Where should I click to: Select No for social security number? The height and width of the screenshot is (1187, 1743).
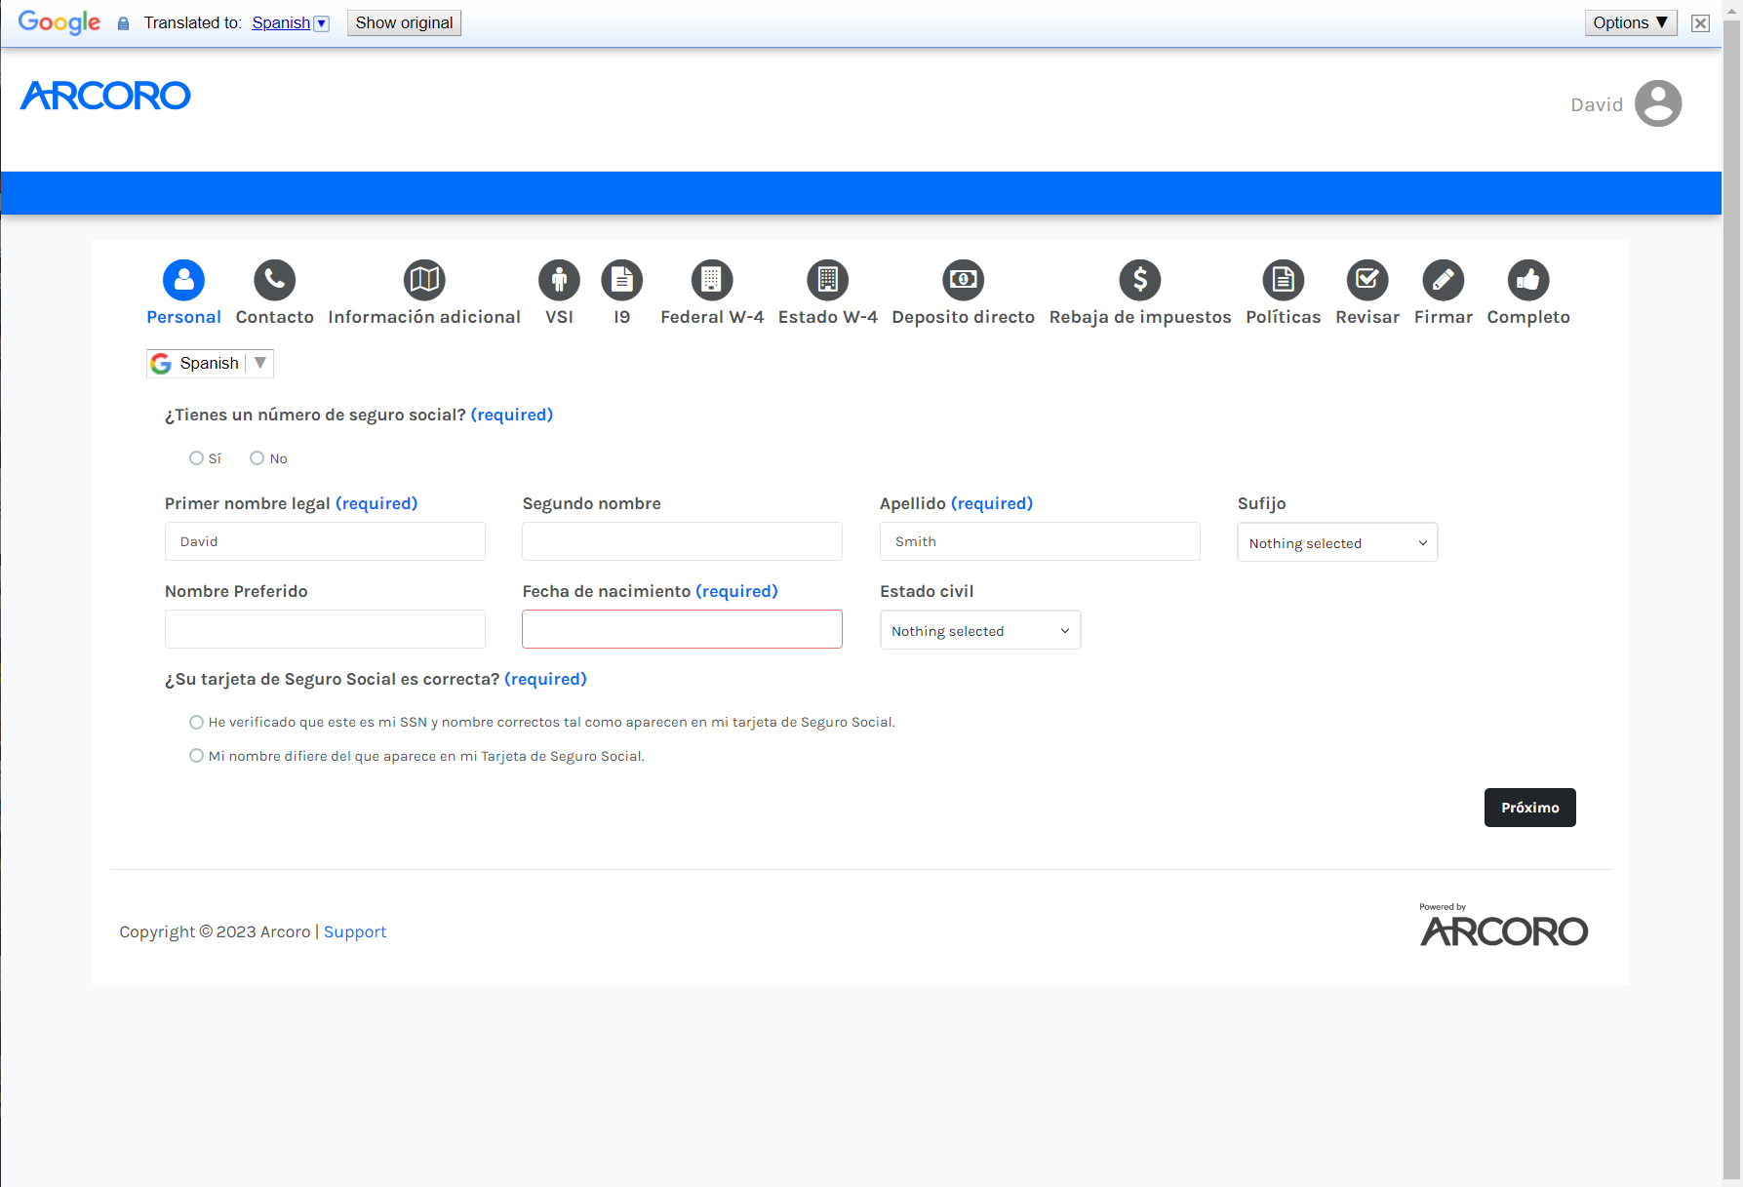coord(257,458)
